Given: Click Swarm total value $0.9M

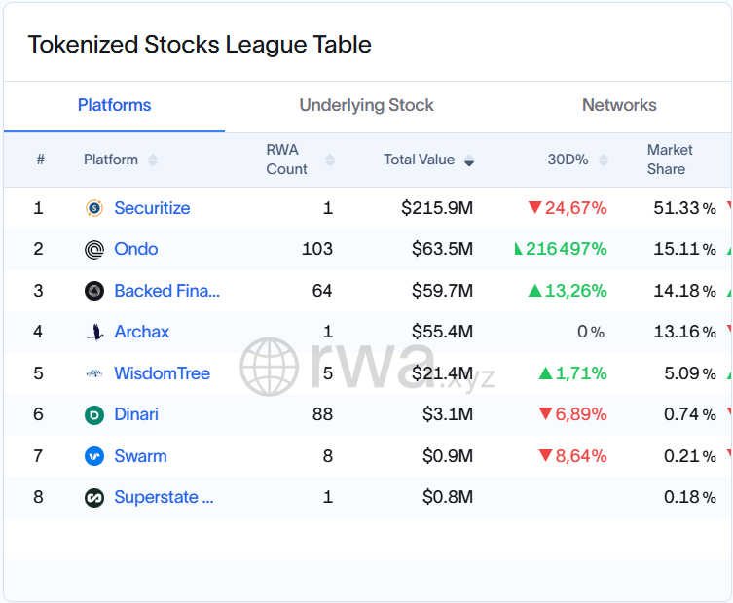Looking at the screenshot, I should click(448, 456).
